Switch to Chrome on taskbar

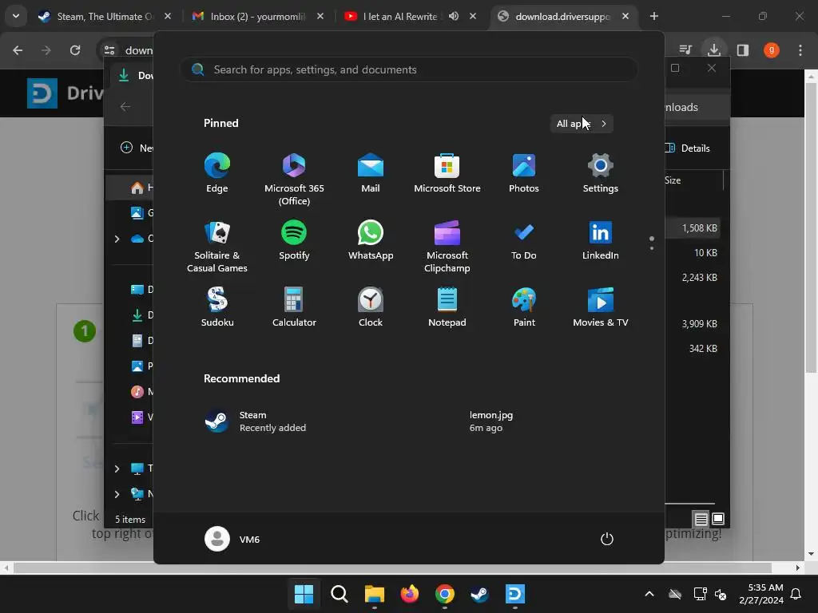pyautogui.click(x=444, y=594)
